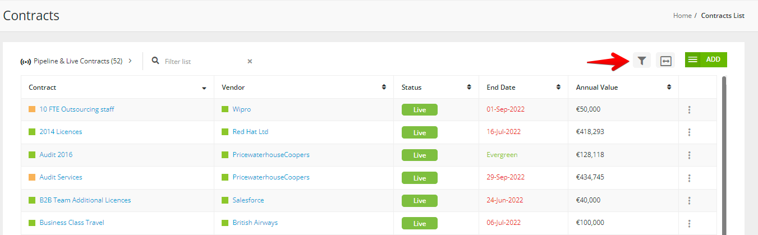This screenshot has height=235, width=758.
Task: Click green swatch beside Salesforce
Action: [x=225, y=200]
